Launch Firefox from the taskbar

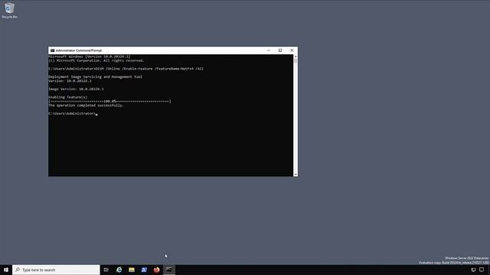coord(156,270)
